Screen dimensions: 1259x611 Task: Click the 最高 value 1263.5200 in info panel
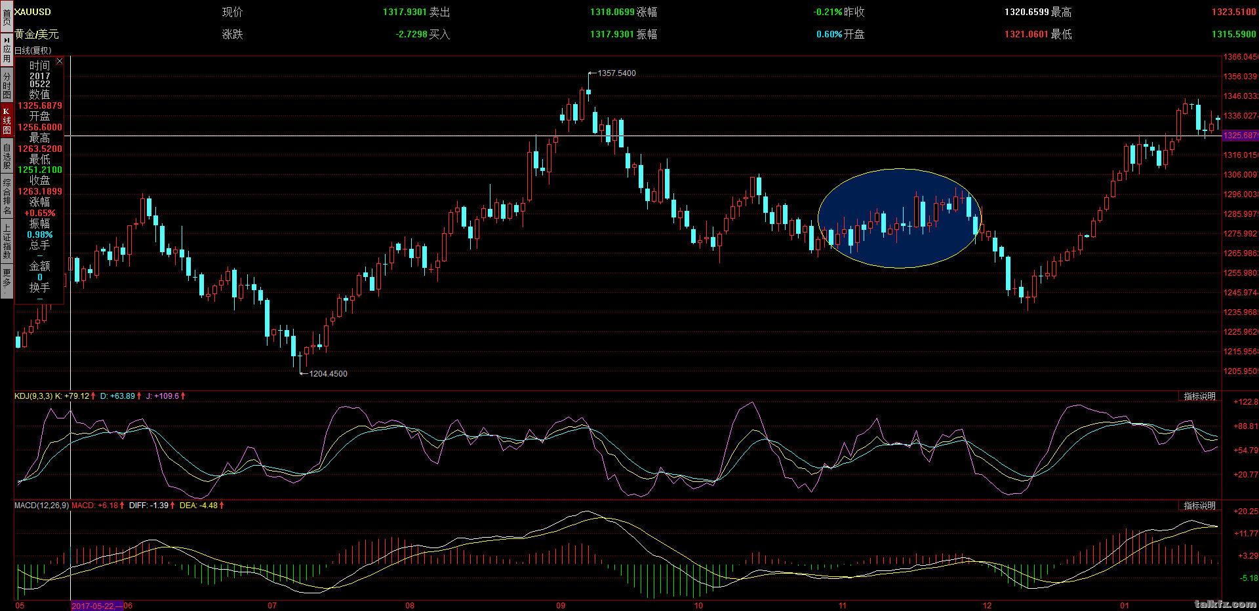[x=40, y=149]
